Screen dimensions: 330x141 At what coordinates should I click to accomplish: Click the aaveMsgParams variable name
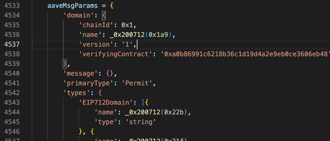[73, 6]
